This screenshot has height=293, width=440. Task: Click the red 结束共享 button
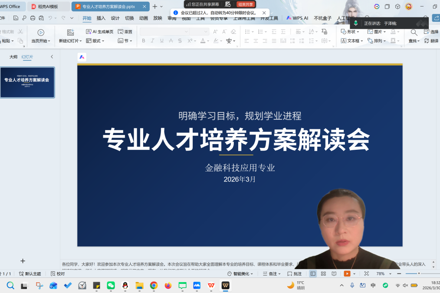pyautogui.click(x=246, y=4)
